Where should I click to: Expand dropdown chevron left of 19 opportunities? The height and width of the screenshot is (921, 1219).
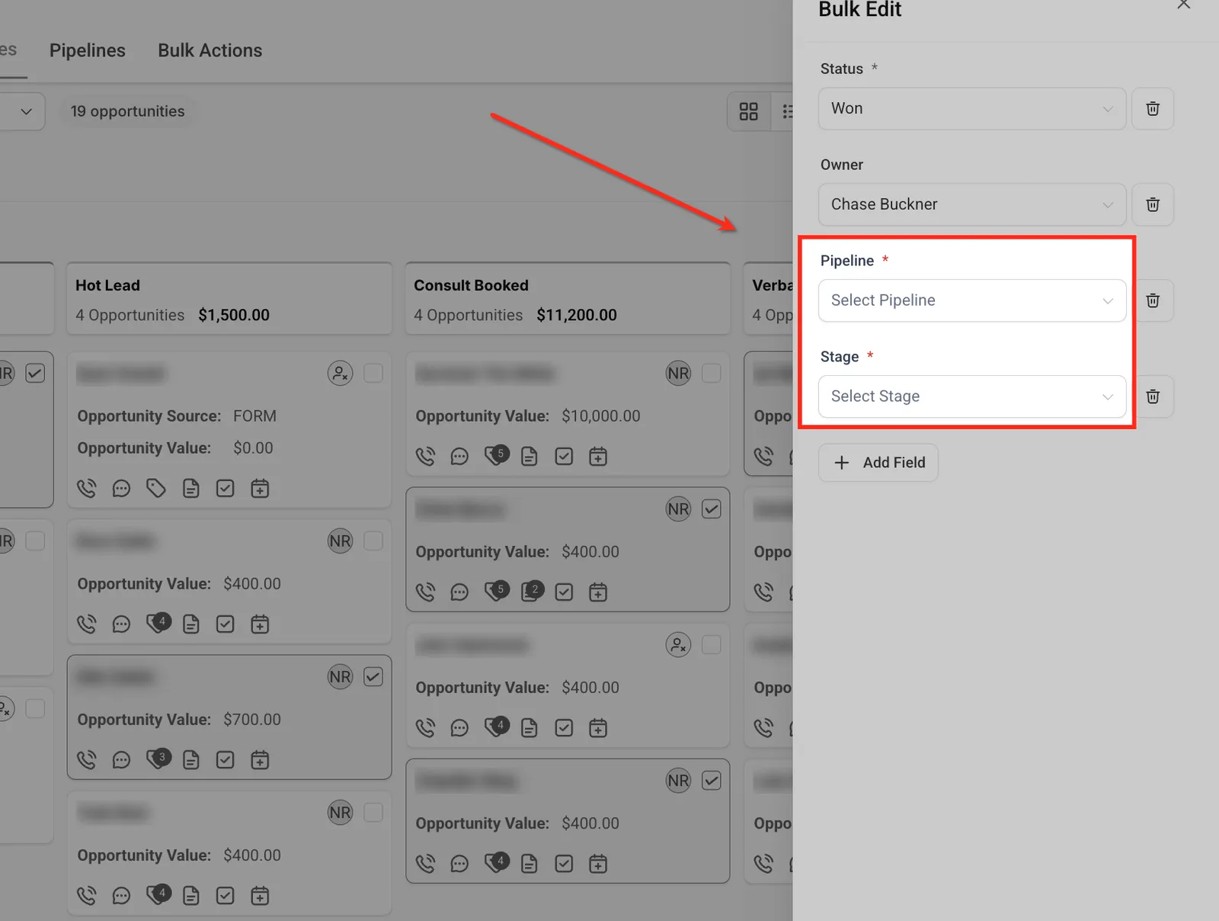26,111
